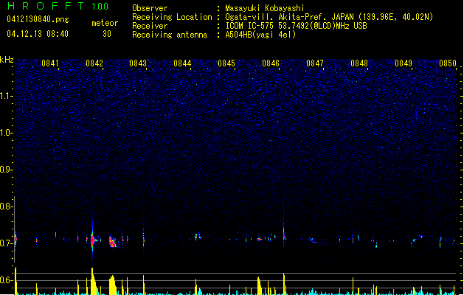Select the observer name Masayuki Kobayashi

click(265, 8)
